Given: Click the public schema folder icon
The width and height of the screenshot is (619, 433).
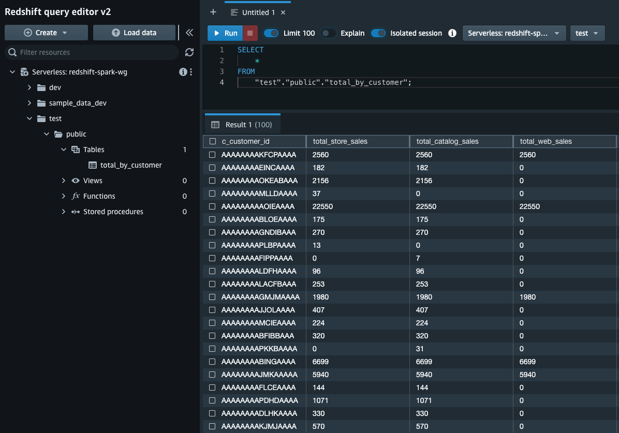Looking at the screenshot, I should point(58,134).
